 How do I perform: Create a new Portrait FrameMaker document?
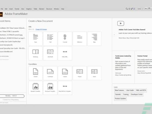tap(36, 73)
